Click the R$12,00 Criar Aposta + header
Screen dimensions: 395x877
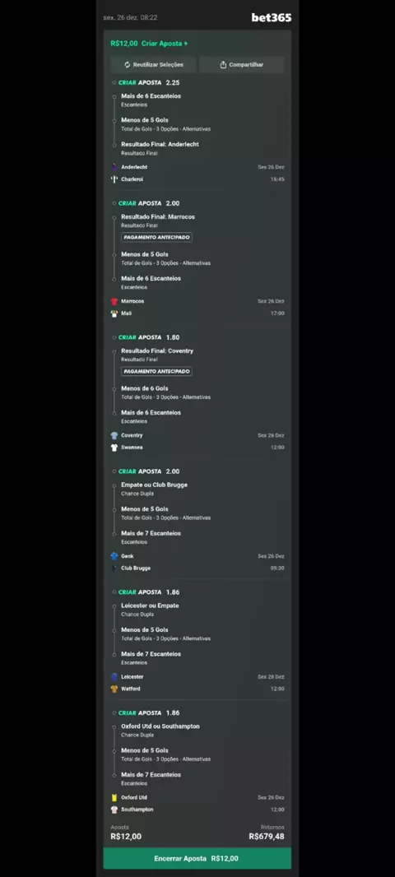(149, 44)
